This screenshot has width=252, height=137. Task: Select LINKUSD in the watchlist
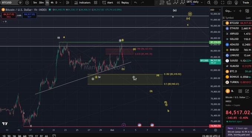click(x=238, y=55)
